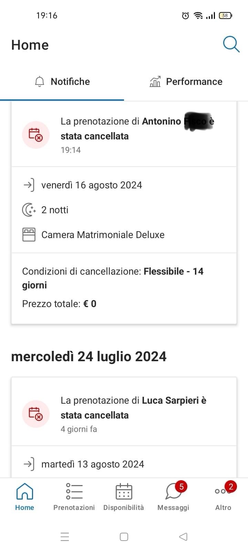248x552 pixels.
Task: Open Messaggi with 5 unread badge
Action: (x=173, y=497)
